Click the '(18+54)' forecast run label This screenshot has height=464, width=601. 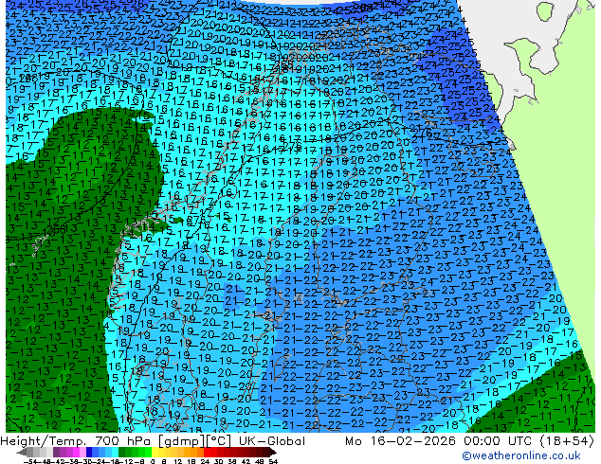pos(567,441)
